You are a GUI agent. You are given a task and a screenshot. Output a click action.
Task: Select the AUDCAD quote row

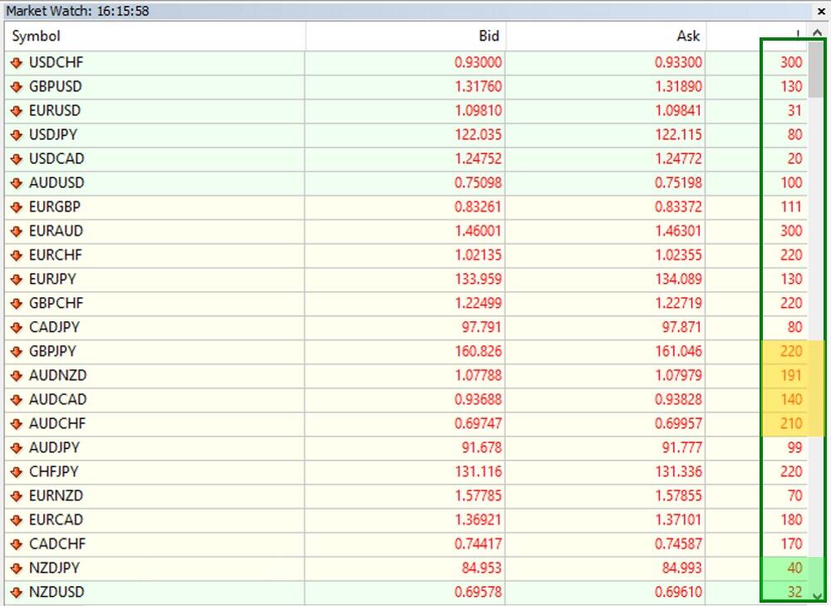pyautogui.click(x=249, y=399)
